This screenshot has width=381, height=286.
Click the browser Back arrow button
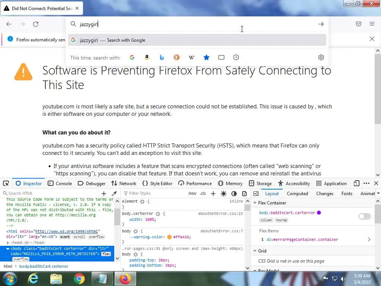[x=9, y=24]
